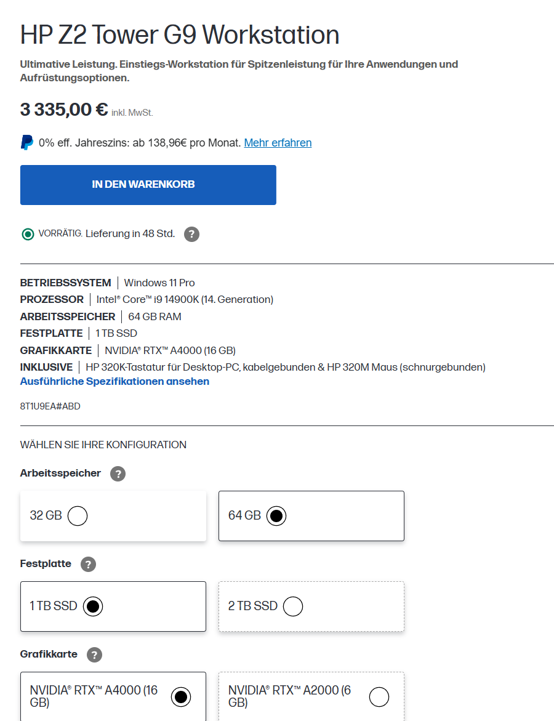Click the PayPal logo icon
Viewport: 554px width, 721px height.
[27, 143]
